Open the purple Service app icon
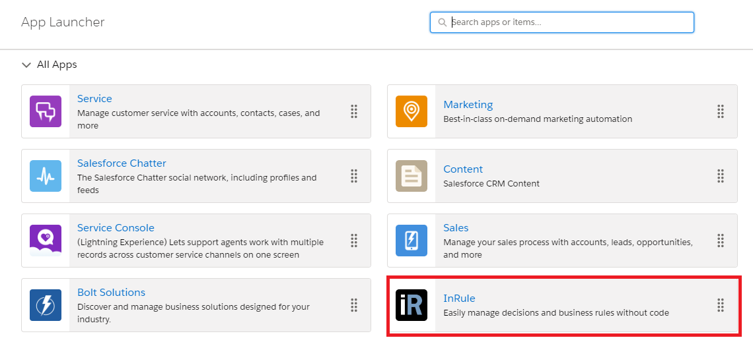 (46, 111)
